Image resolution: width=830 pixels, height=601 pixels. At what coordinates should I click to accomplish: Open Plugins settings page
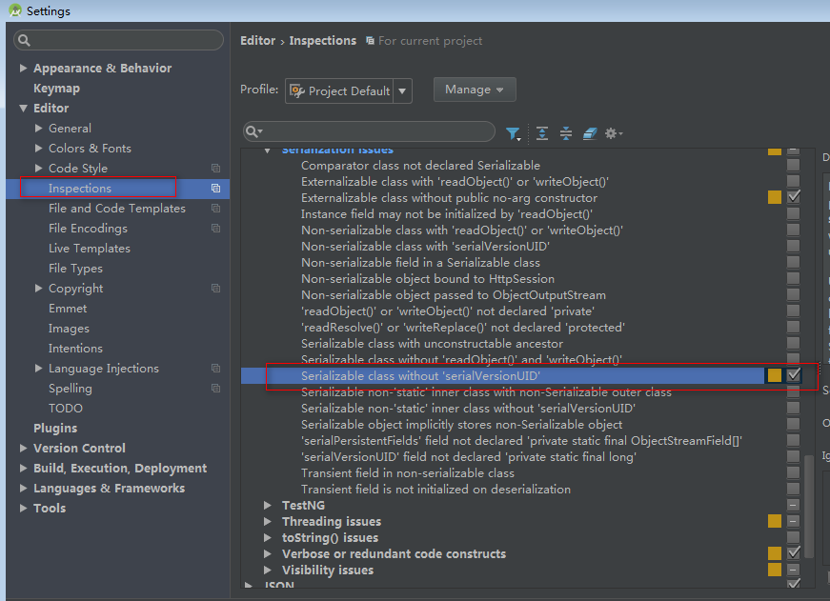tap(55, 428)
